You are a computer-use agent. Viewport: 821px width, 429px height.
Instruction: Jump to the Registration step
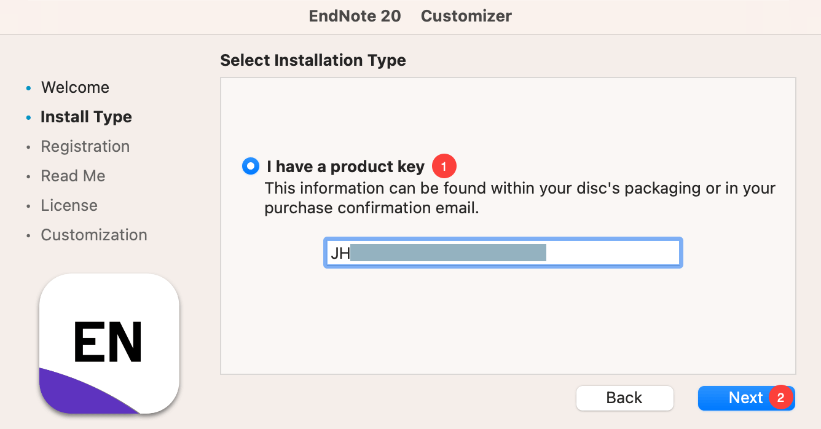(85, 146)
